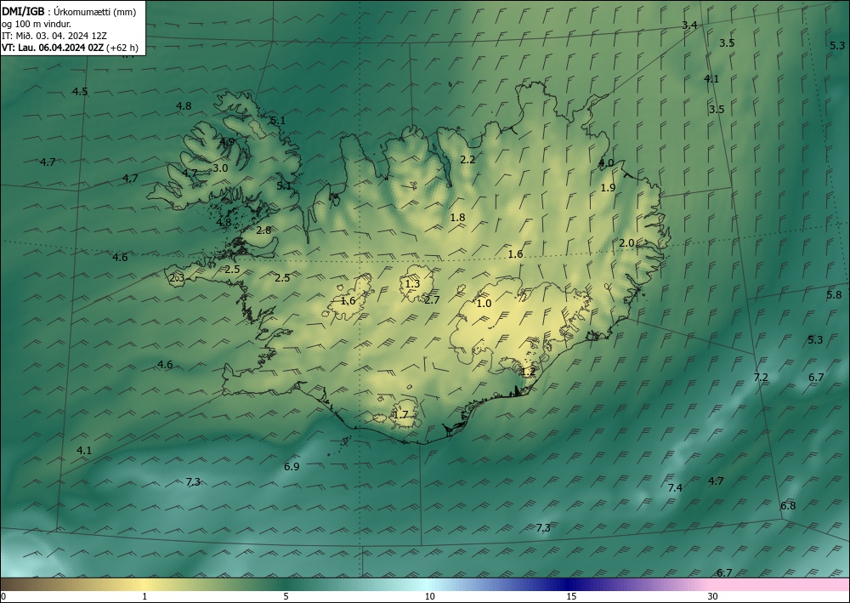Select the 2.2 value in north Iceland
The height and width of the screenshot is (603, 850).
click(467, 159)
